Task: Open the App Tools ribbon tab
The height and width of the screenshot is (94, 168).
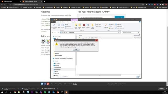Action: 74,22
